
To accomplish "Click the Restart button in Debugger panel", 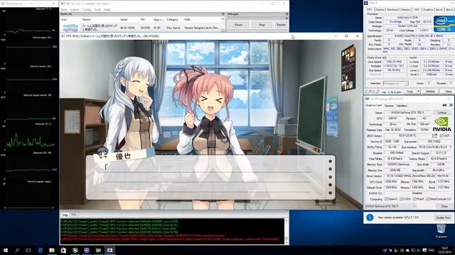I will (281, 25).
